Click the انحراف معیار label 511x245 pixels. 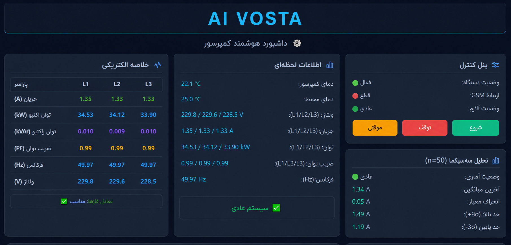click(x=483, y=202)
